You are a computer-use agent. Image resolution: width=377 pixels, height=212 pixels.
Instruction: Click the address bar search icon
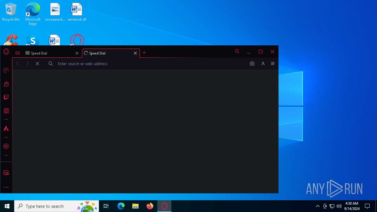coord(51,64)
